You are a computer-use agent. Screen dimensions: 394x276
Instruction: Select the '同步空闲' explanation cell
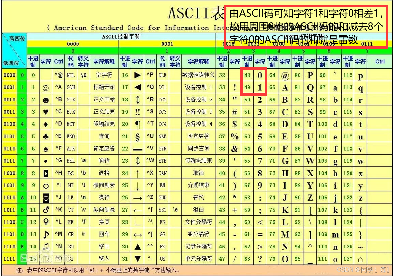198,149
